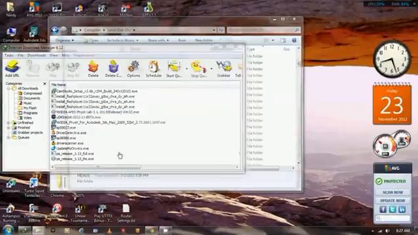Select the DriverDetective.exe download row
Image resolution: width=418 pixels, height=235 pixels.
point(69,133)
